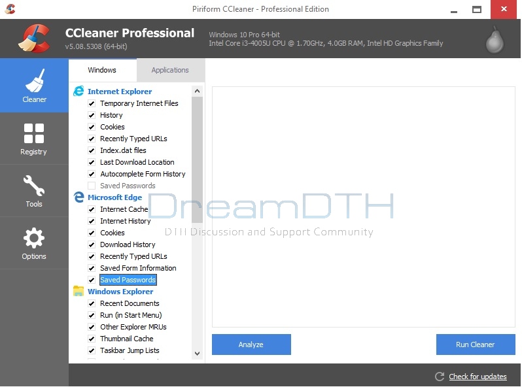The height and width of the screenshot is (387, 522).
Task: Uncheck Taskbar Jump Lists checkbox
Action: 92,350
